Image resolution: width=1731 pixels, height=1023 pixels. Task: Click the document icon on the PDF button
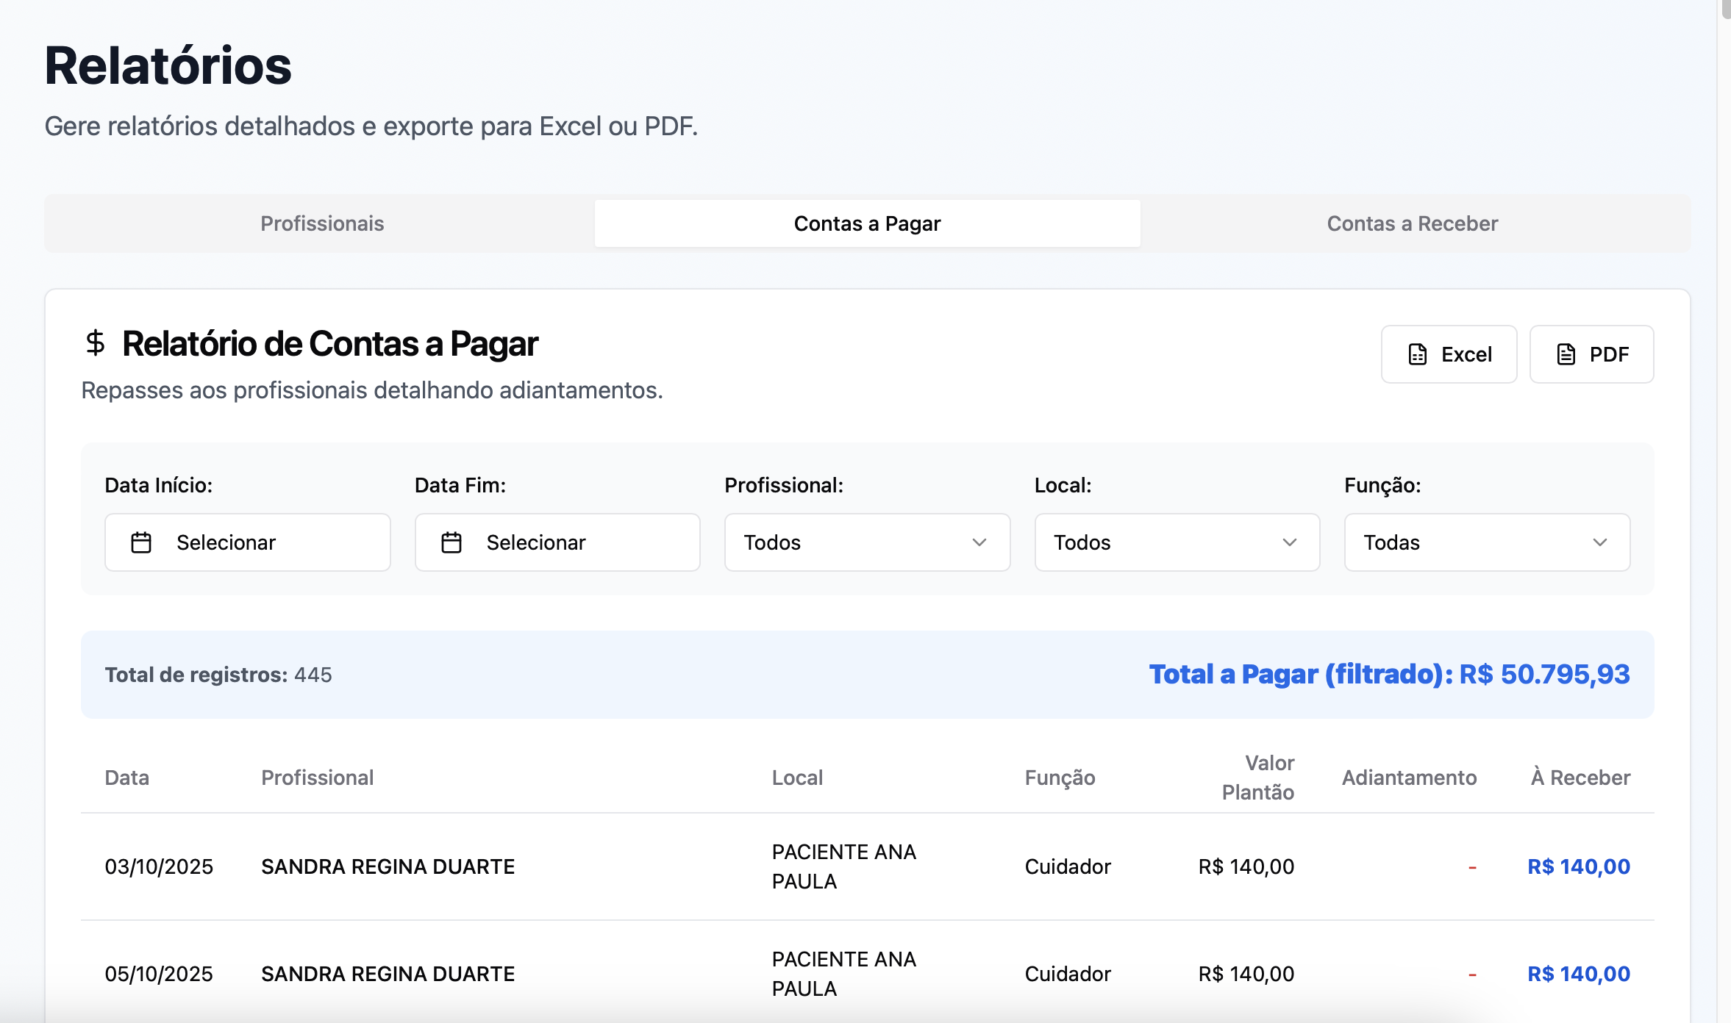coord(1566,354)
